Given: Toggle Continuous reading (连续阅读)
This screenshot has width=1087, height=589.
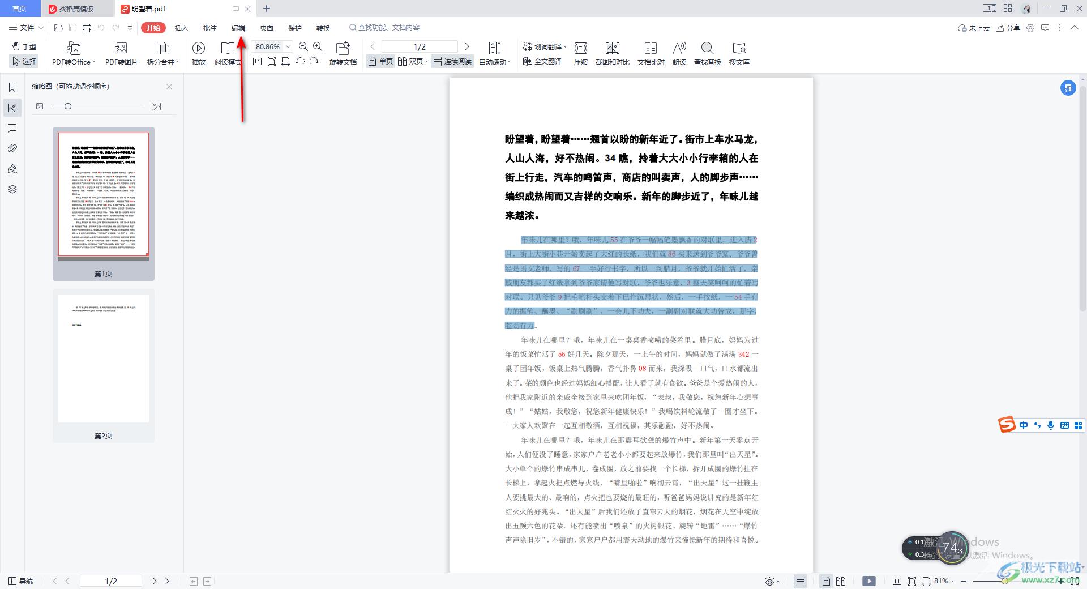Looking at the screenshot, I should click(452, 61).
